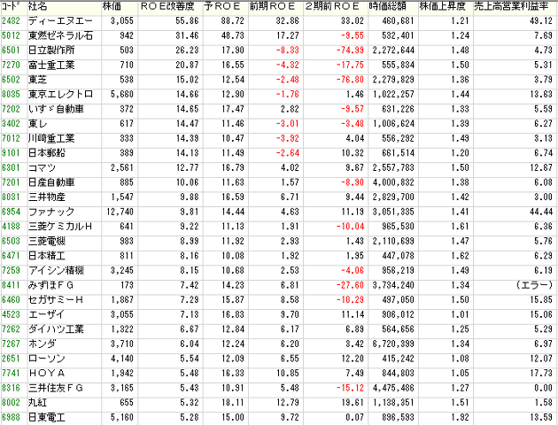Sort by the 社名 column header
The width and height of the screenshot is (558, 425).
(x=38, y=6)
